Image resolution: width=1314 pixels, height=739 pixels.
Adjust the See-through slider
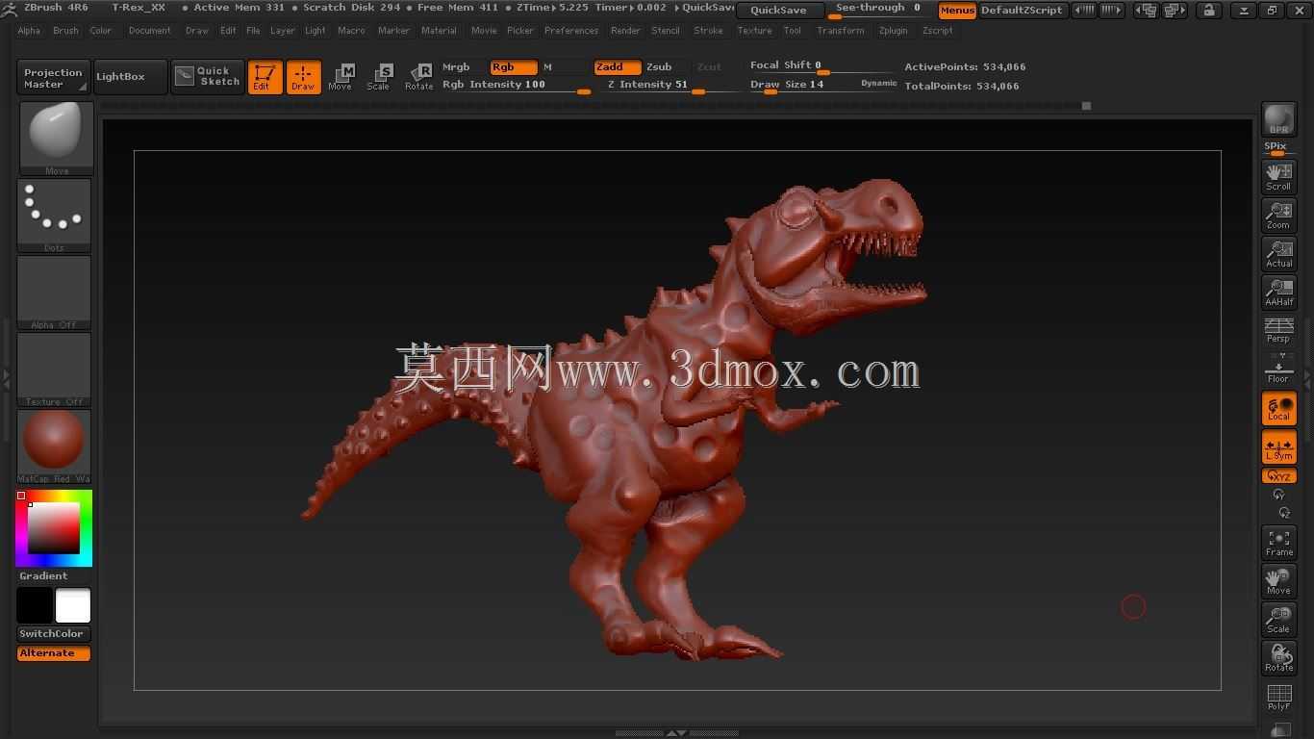(x=879, y=10)
